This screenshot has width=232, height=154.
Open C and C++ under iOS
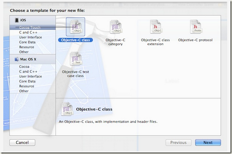tap(28, 32)
